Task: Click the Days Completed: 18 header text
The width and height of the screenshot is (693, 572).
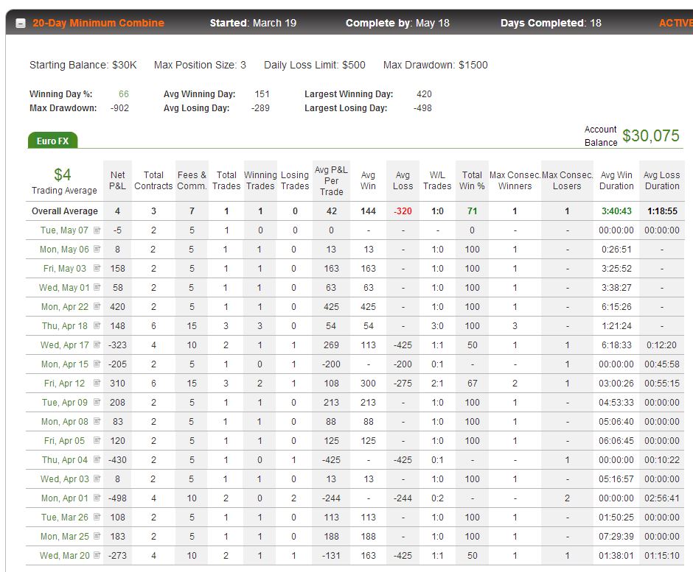Action: (x=551, y=23)
